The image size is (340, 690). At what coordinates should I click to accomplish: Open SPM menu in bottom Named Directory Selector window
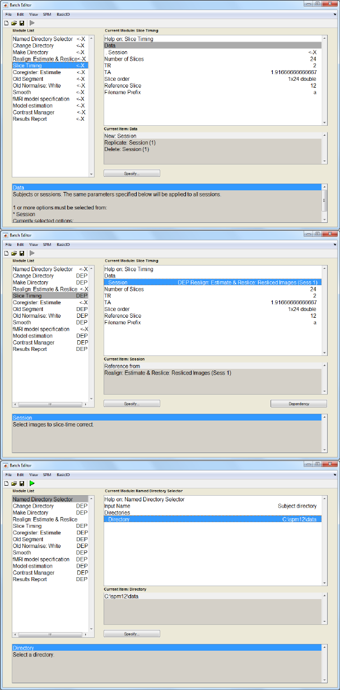(47, 474)
